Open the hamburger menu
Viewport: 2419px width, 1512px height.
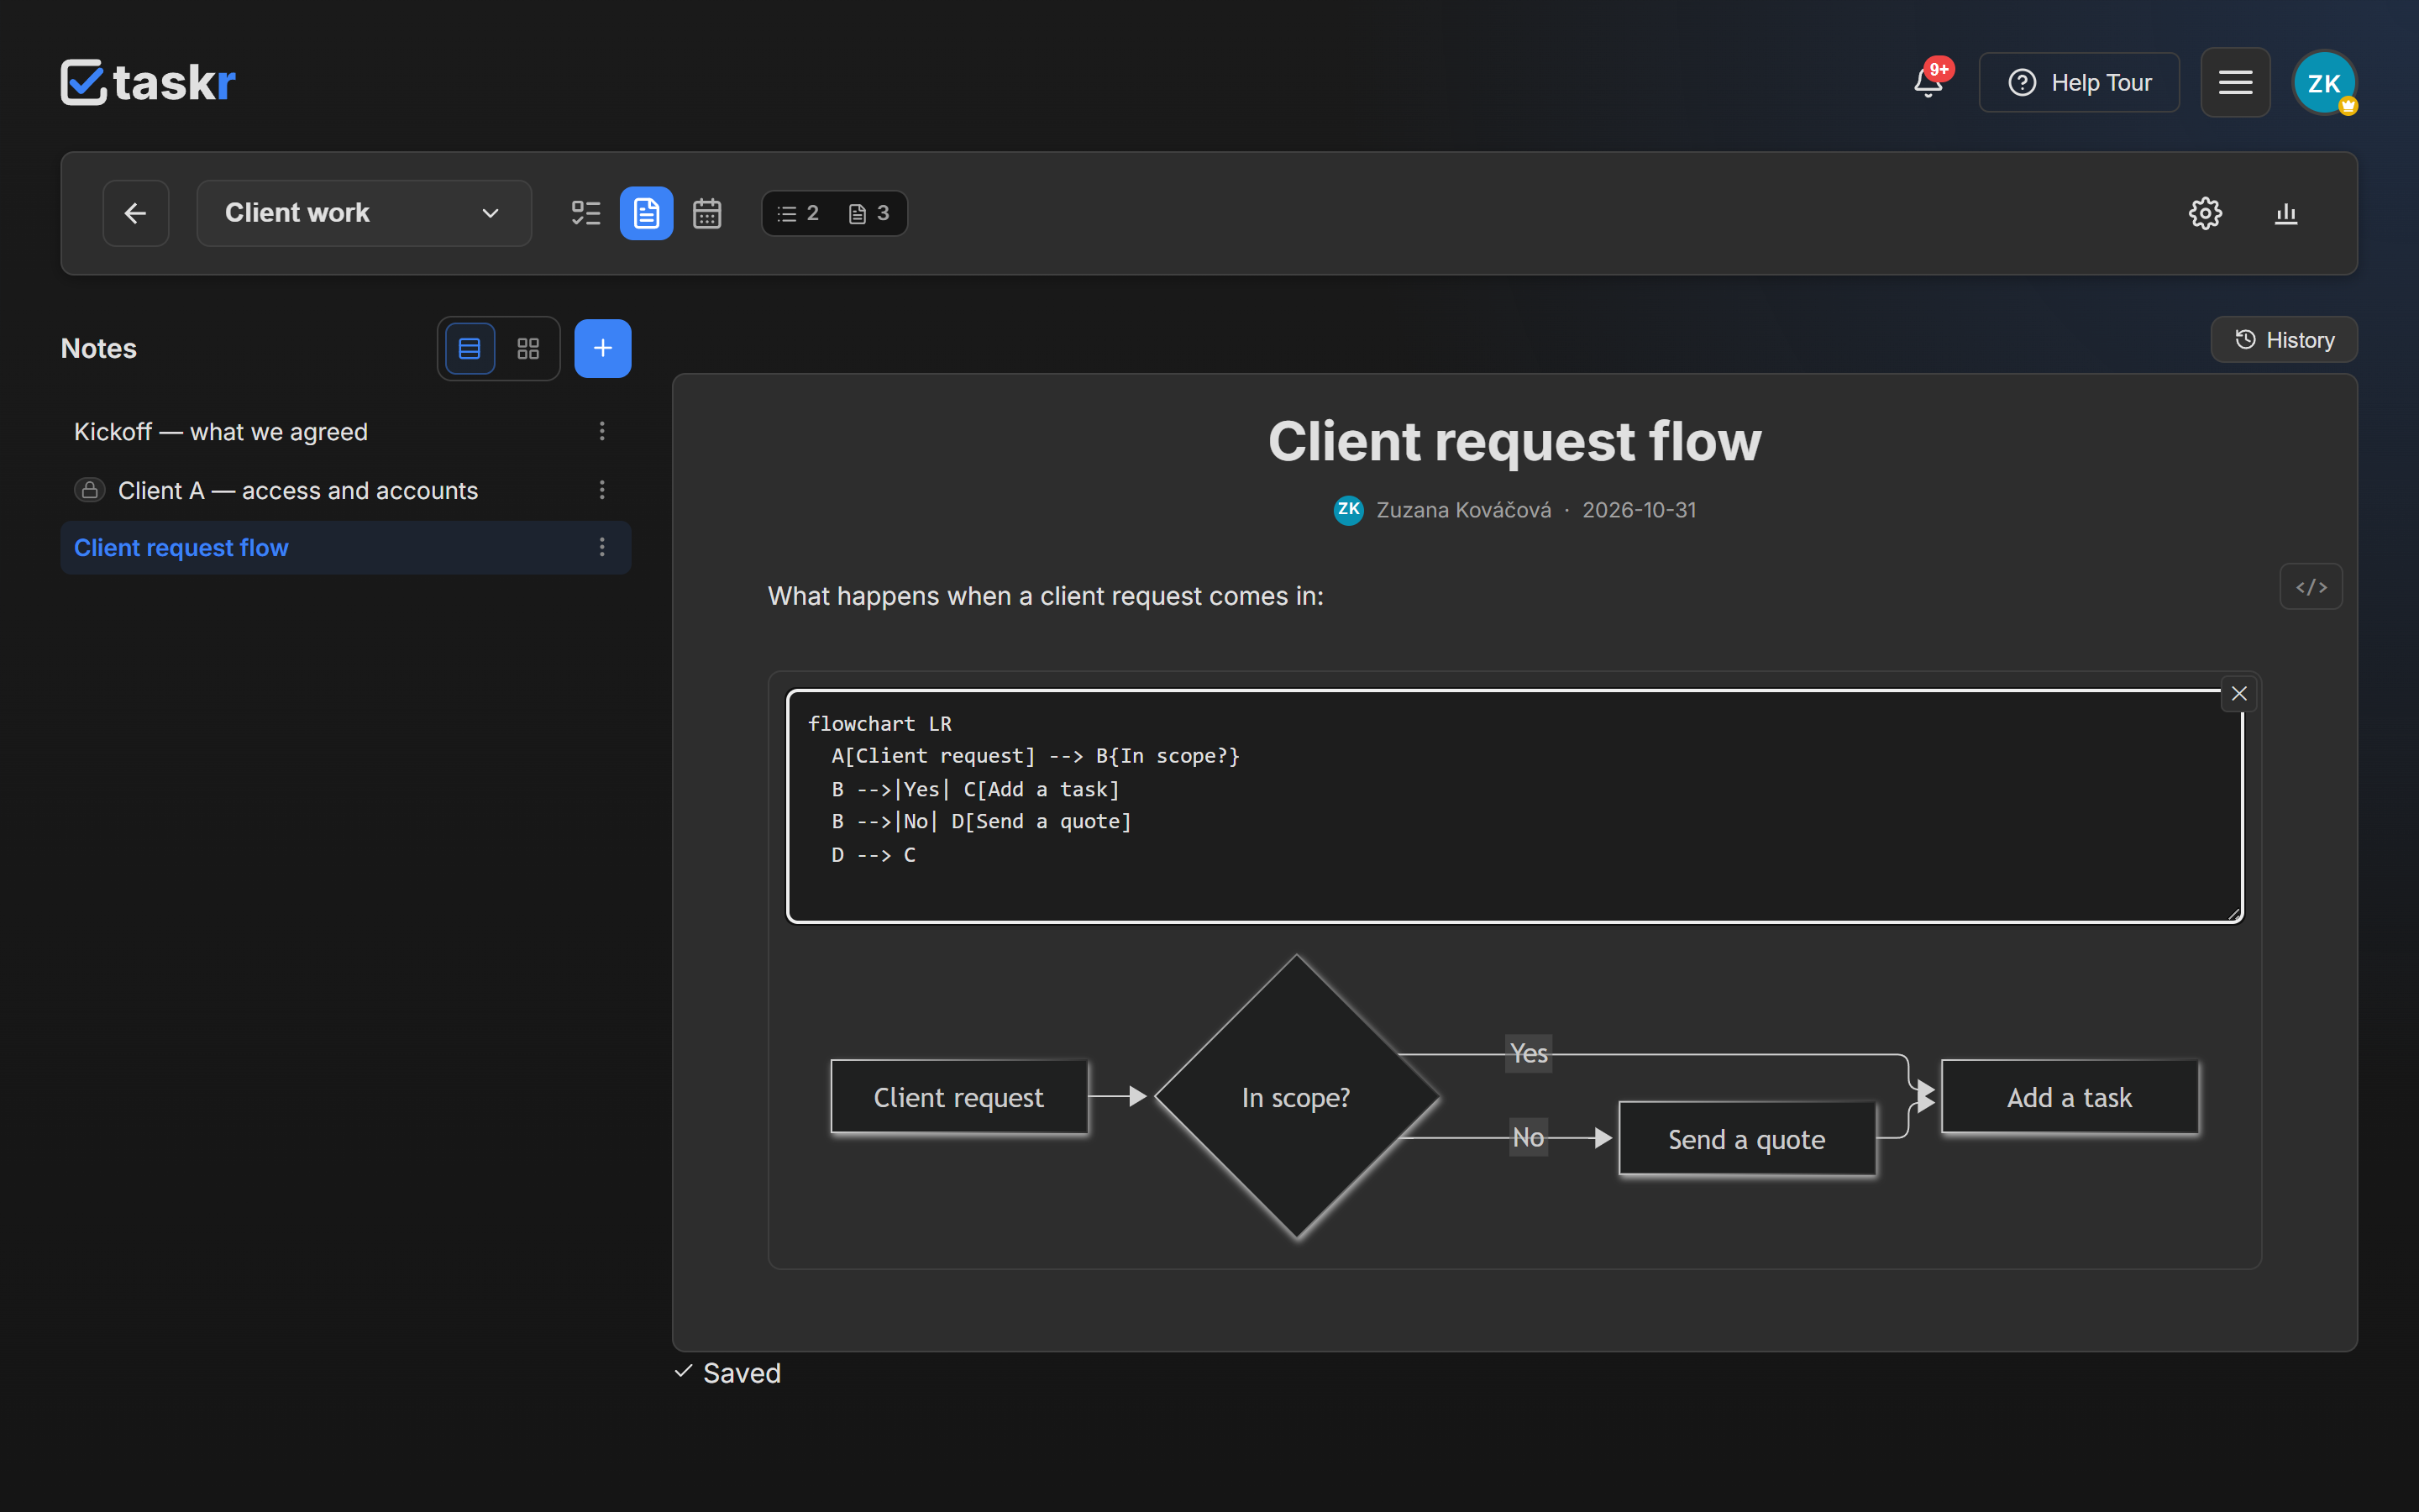click(2235, 82)
